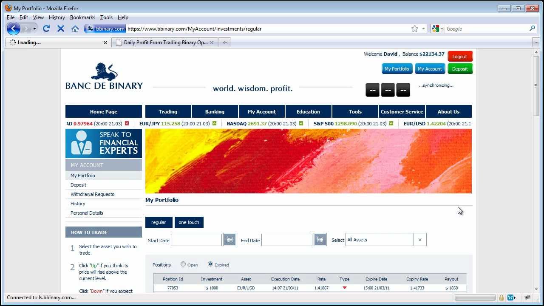The image size is (544, 306).
Task: Click the Firefox forward arrow button
Action: tap(26, 29)
